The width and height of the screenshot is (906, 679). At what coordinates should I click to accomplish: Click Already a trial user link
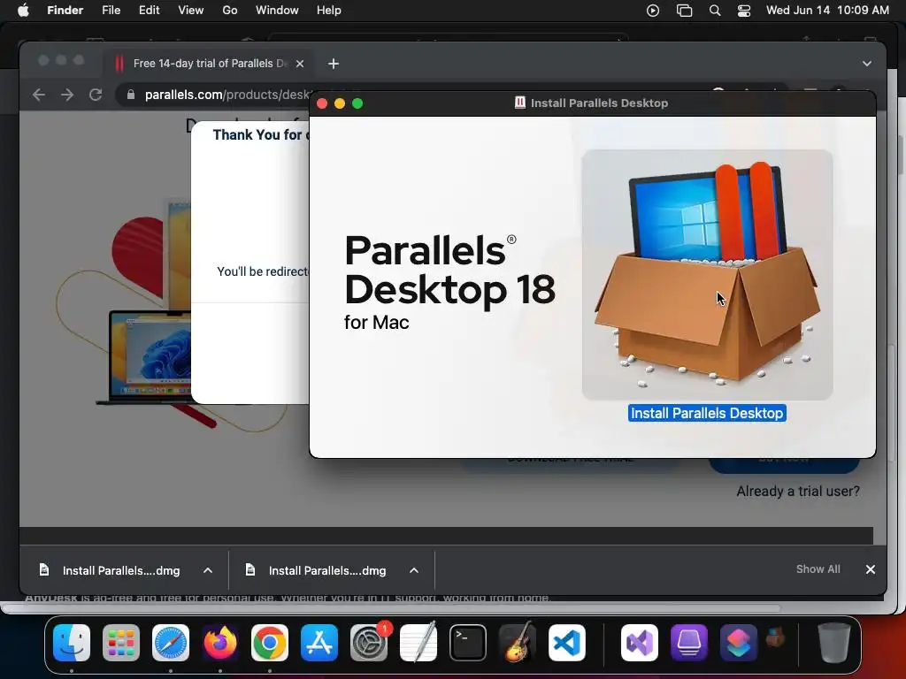point(798,492)
